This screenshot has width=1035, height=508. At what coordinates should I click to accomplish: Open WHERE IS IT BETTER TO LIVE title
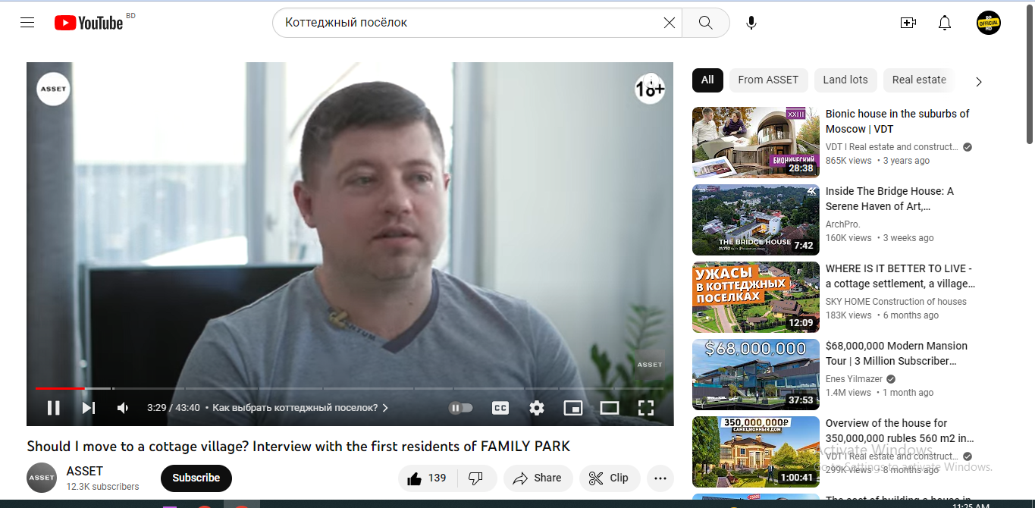coord(900,276)
